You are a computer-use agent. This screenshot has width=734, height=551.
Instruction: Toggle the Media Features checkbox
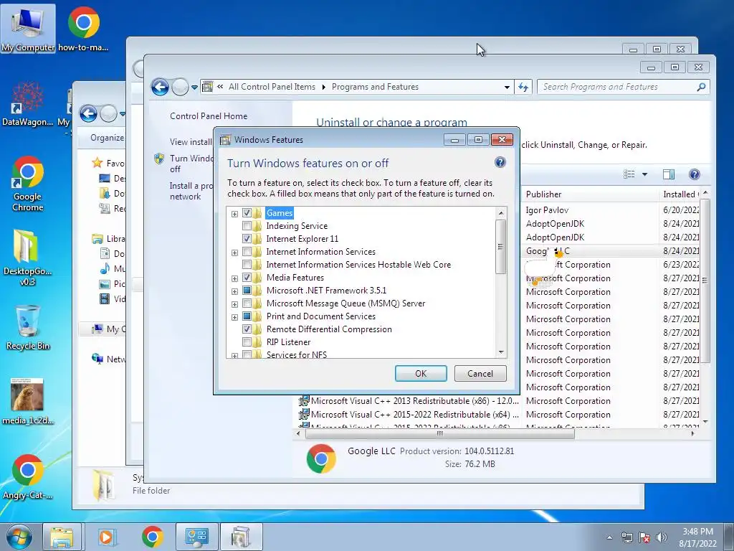(x=247, y=278)
